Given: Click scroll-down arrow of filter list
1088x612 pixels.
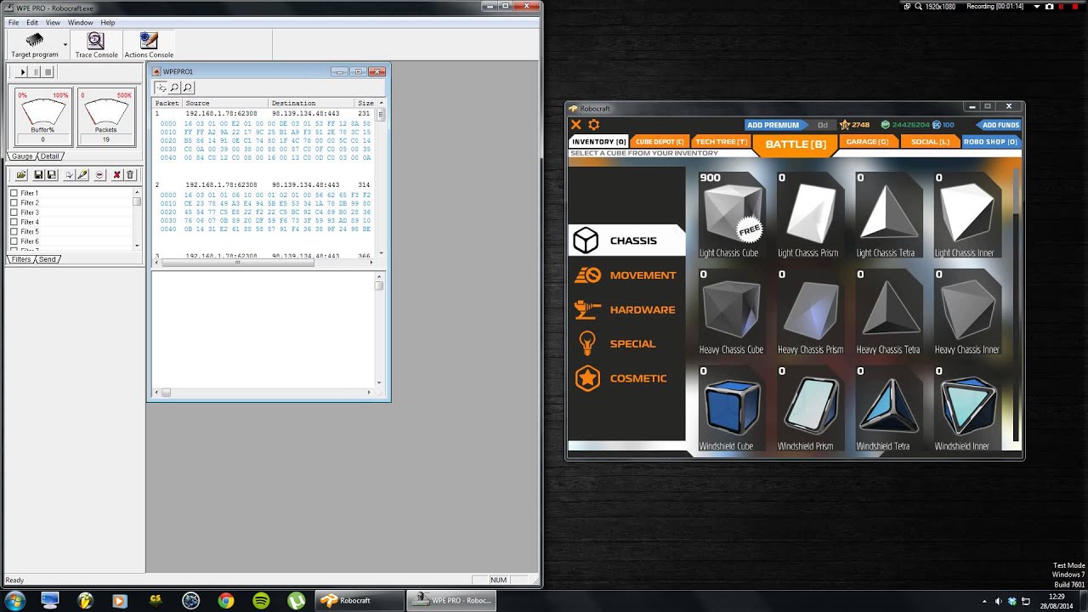Looking at the screenshot, I should [137, 246].
